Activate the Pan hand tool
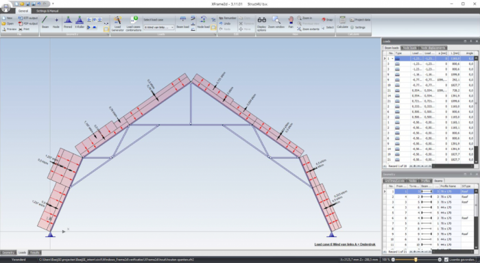 291,23
